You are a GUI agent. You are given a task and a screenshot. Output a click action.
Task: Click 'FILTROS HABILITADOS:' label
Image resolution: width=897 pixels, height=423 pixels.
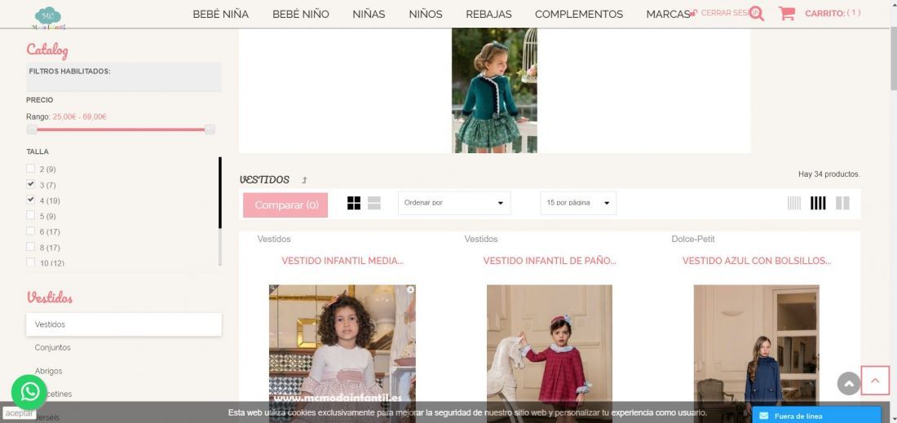[x=70, y=72]
